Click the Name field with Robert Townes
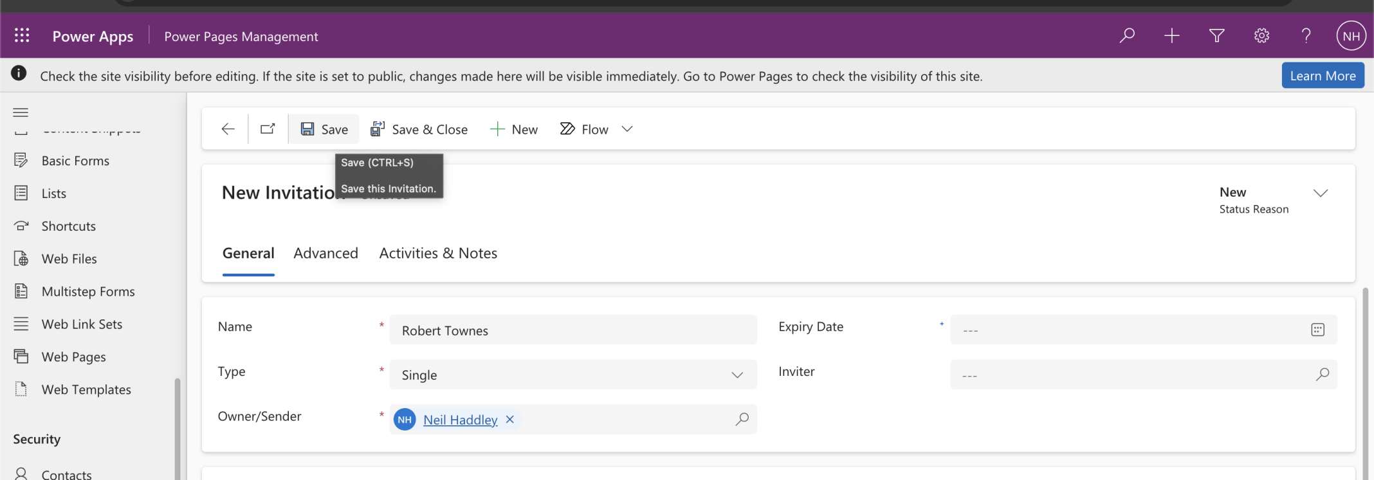Screen dimensions: 1374x480 [x=572, y=330]
